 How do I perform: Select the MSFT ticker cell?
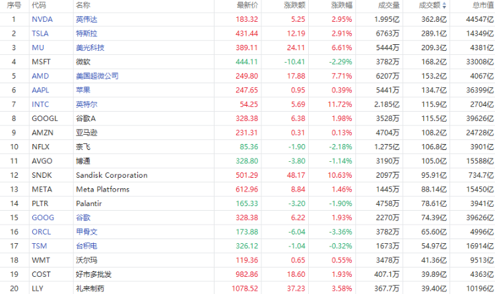[x=41, y=61]
